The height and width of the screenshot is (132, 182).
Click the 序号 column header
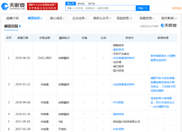point(9,38)
